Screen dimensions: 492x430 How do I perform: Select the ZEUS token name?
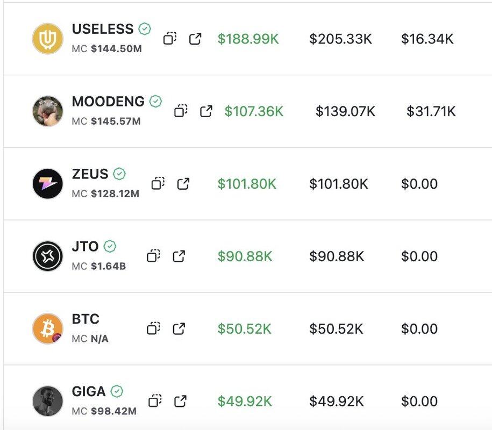point(90,174)
